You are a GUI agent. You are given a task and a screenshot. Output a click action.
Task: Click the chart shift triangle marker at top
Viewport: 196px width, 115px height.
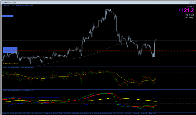(x=157, y=5)
